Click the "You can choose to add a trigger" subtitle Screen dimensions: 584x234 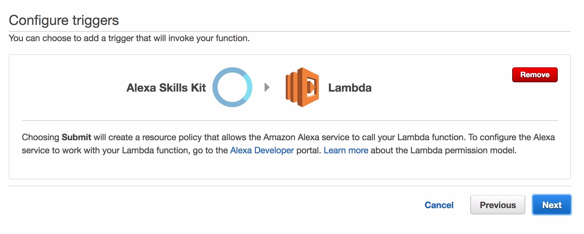pos(129,38)
